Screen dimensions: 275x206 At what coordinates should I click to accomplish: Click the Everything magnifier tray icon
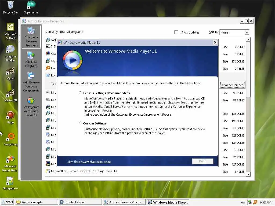255,202
